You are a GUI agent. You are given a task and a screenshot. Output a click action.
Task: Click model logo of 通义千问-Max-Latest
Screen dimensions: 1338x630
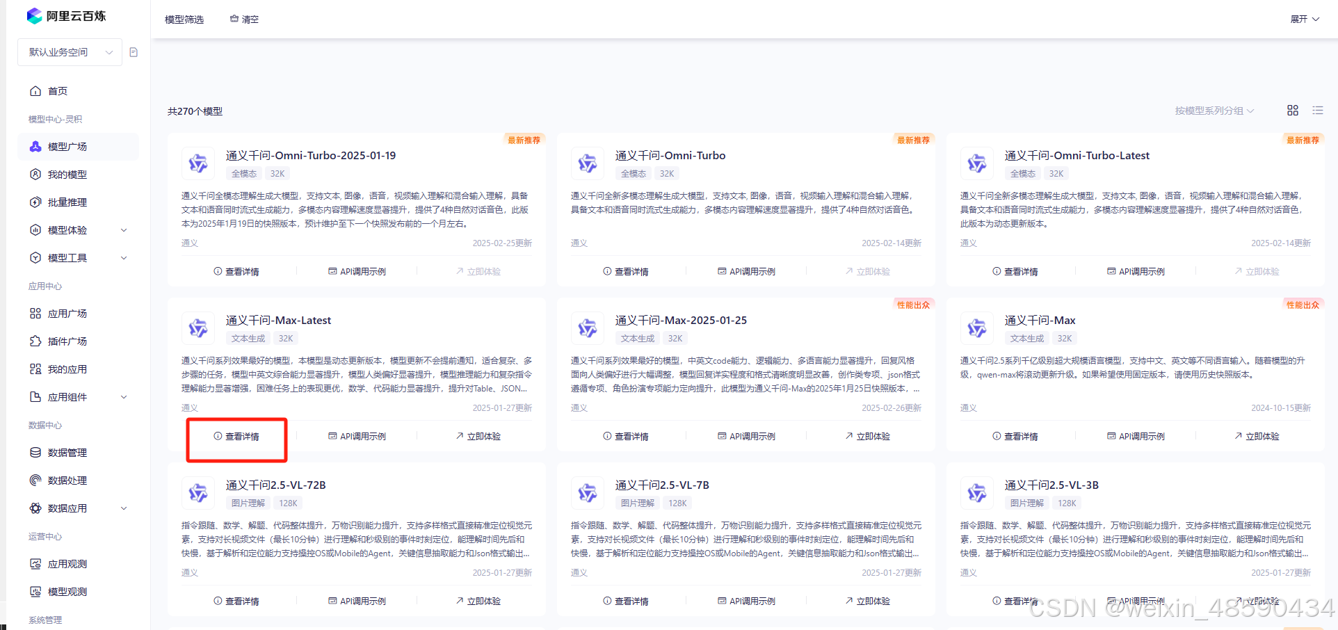coord(198,328)
